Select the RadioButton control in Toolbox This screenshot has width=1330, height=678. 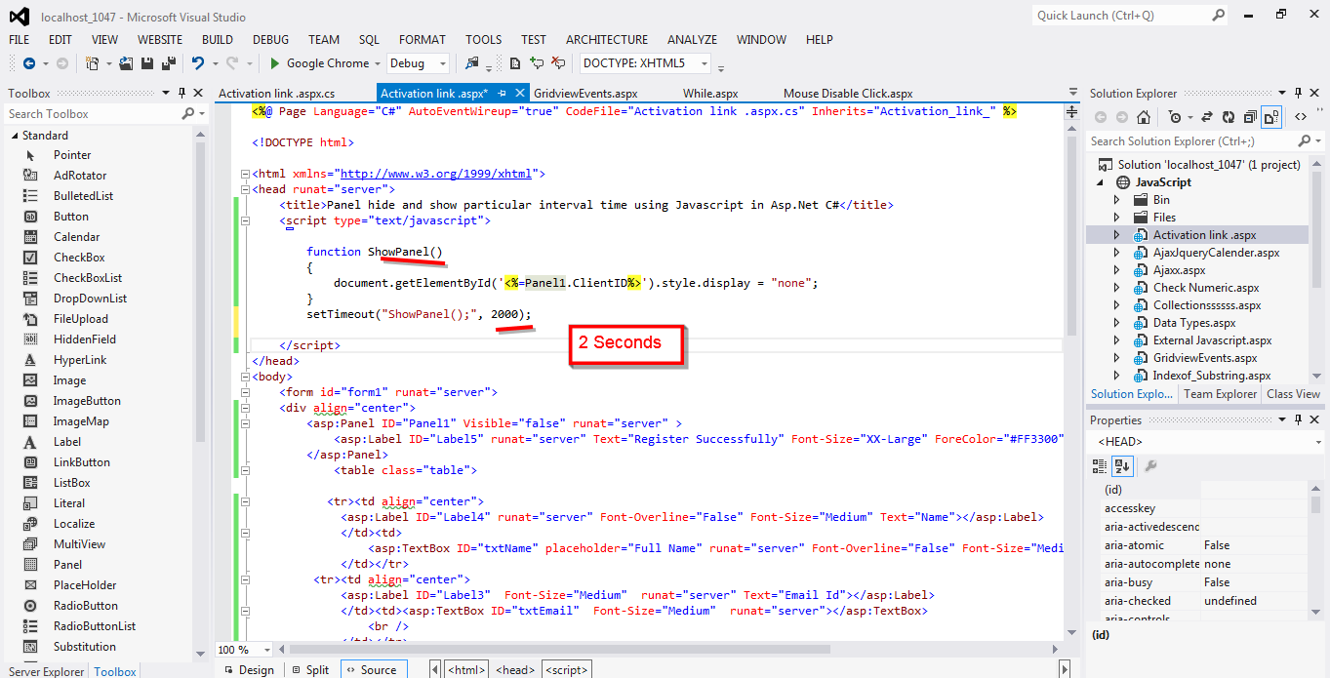click(85, 606)
